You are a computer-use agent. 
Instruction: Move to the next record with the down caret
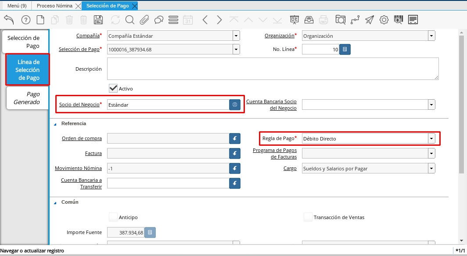pos(263,20)
